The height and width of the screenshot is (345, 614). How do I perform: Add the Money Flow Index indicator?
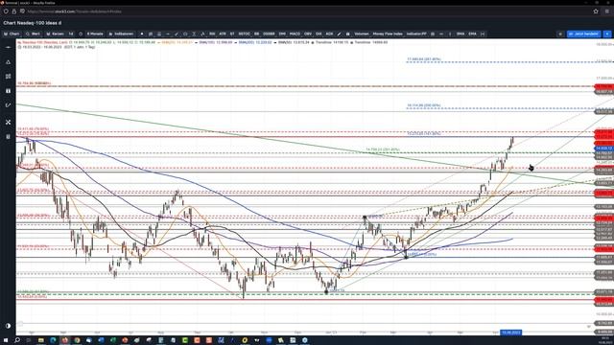click(388, 34)
